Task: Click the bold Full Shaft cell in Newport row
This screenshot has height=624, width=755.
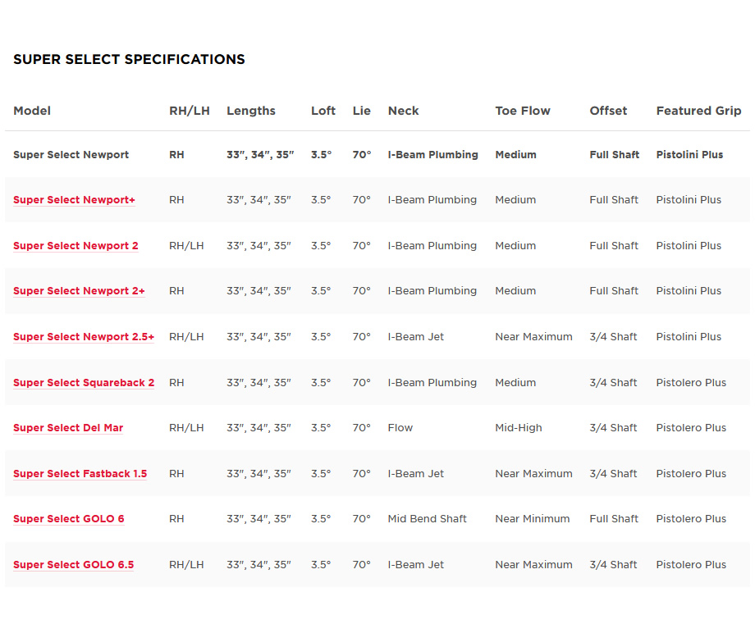Action: click(615, 154)
